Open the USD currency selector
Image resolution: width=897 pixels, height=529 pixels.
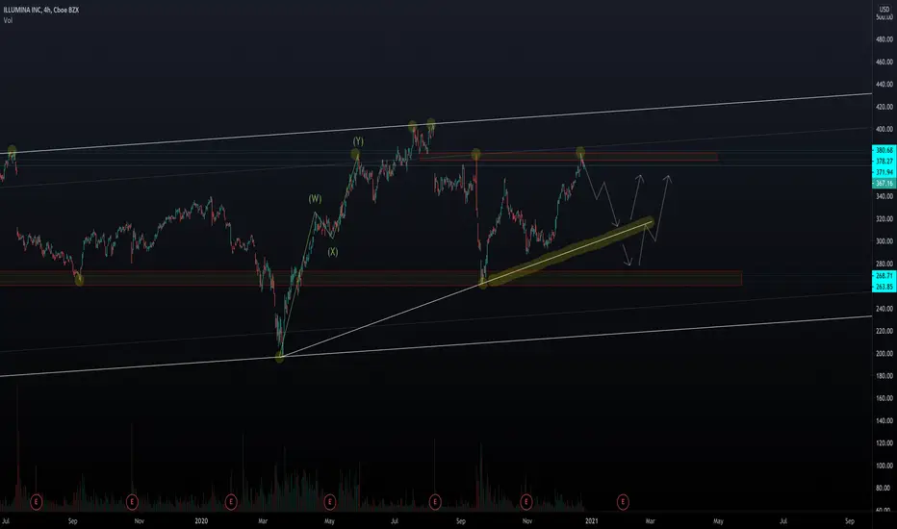point(884,10)
